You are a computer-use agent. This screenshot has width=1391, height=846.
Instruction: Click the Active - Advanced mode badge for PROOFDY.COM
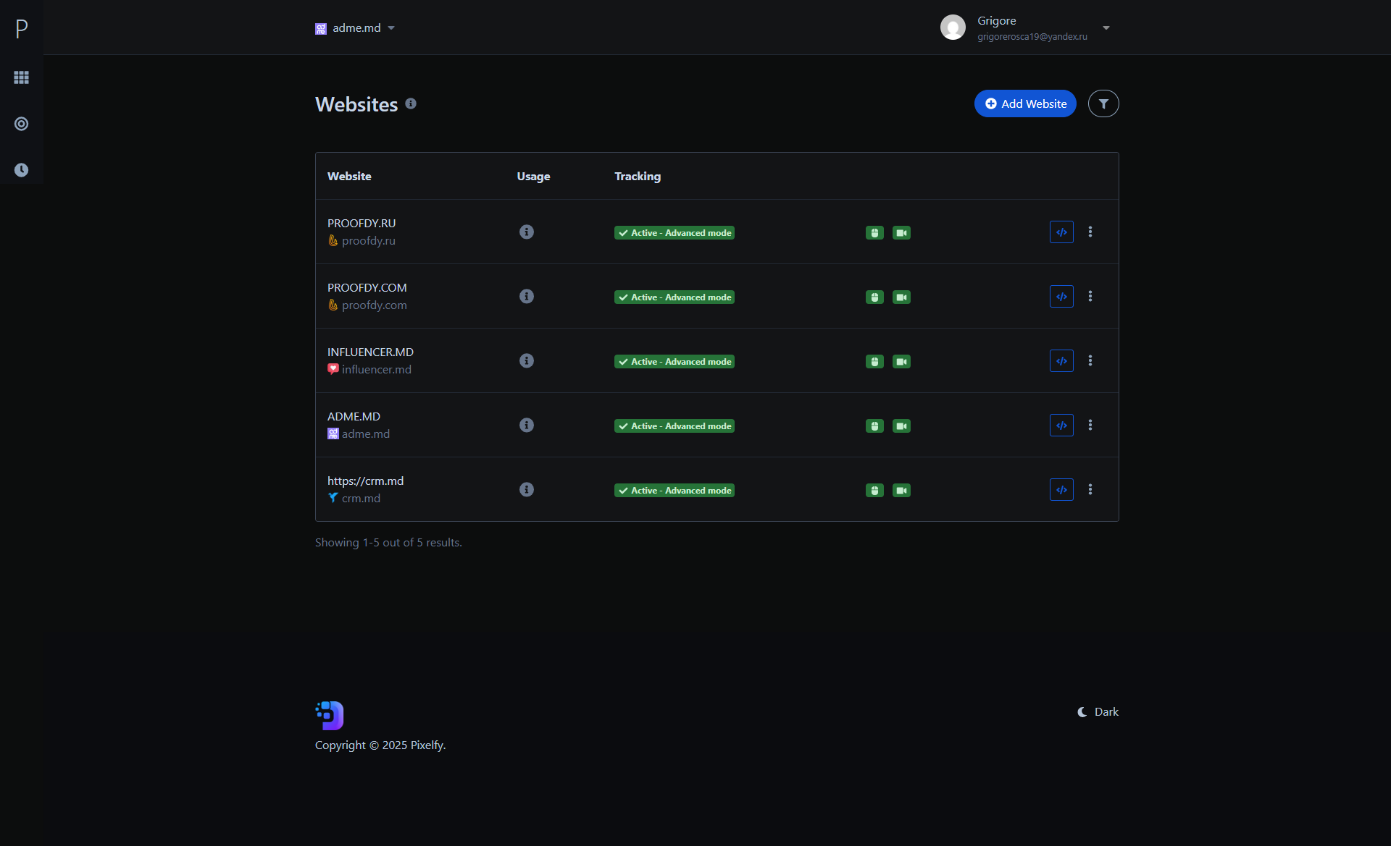[x=674, y=297]
